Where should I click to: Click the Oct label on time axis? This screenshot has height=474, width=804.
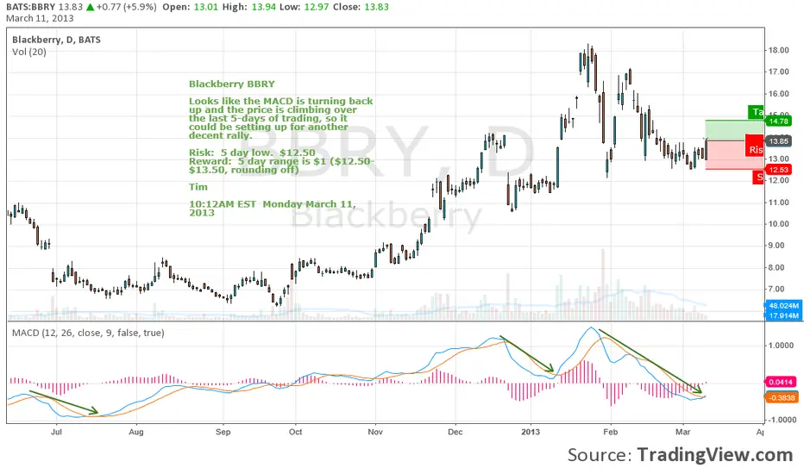click(295, 432)
